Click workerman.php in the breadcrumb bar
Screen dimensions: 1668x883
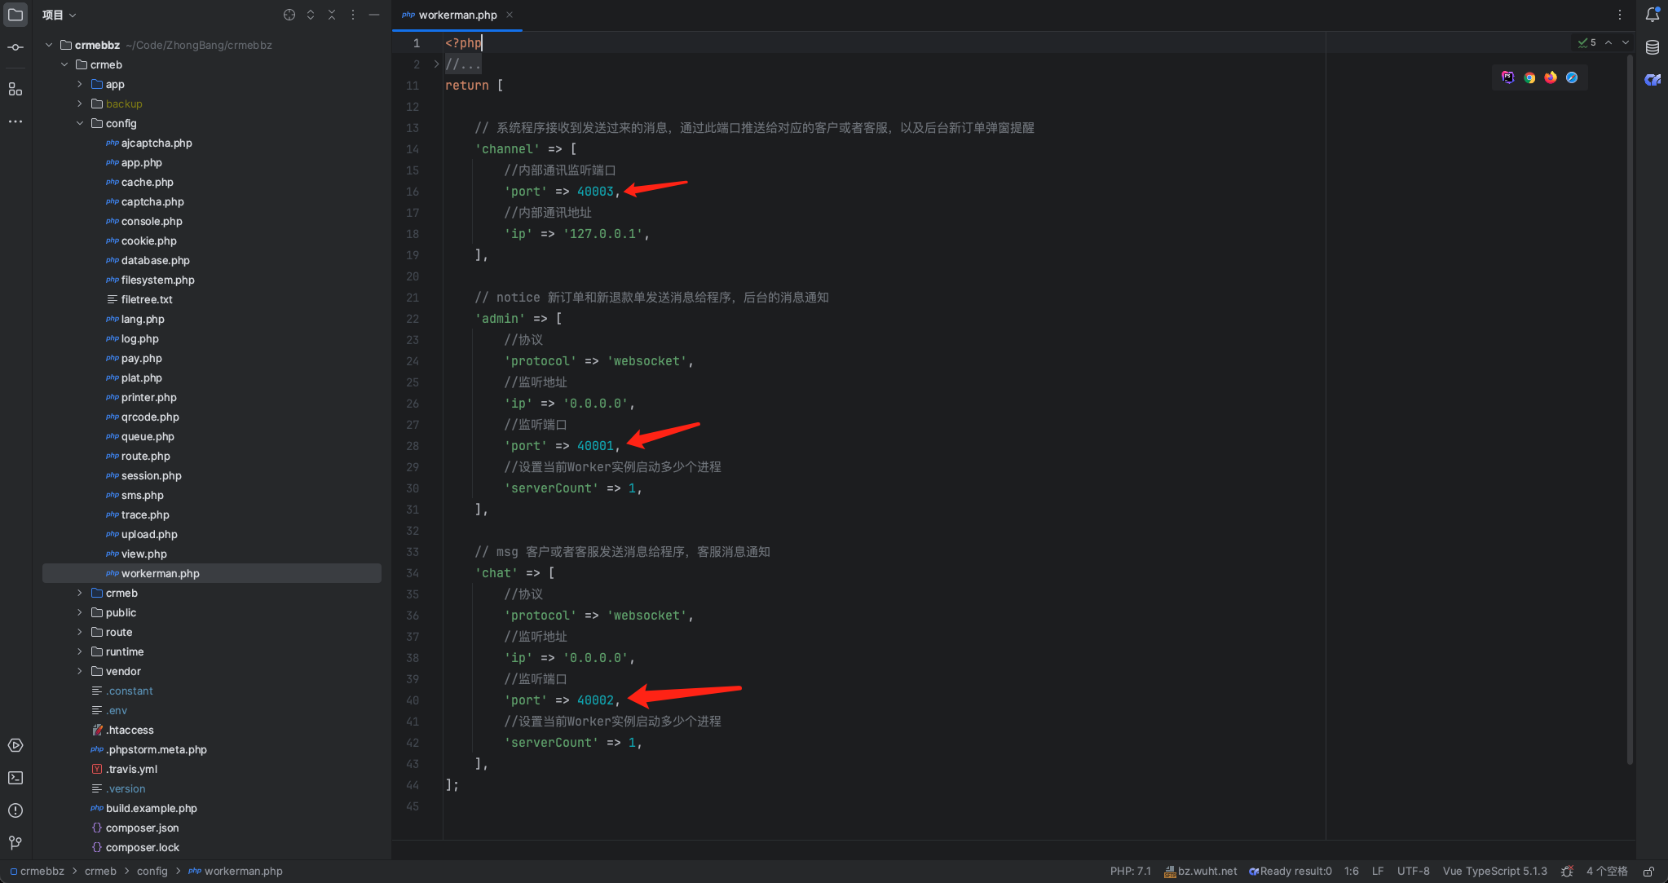(x=236, y=871)
